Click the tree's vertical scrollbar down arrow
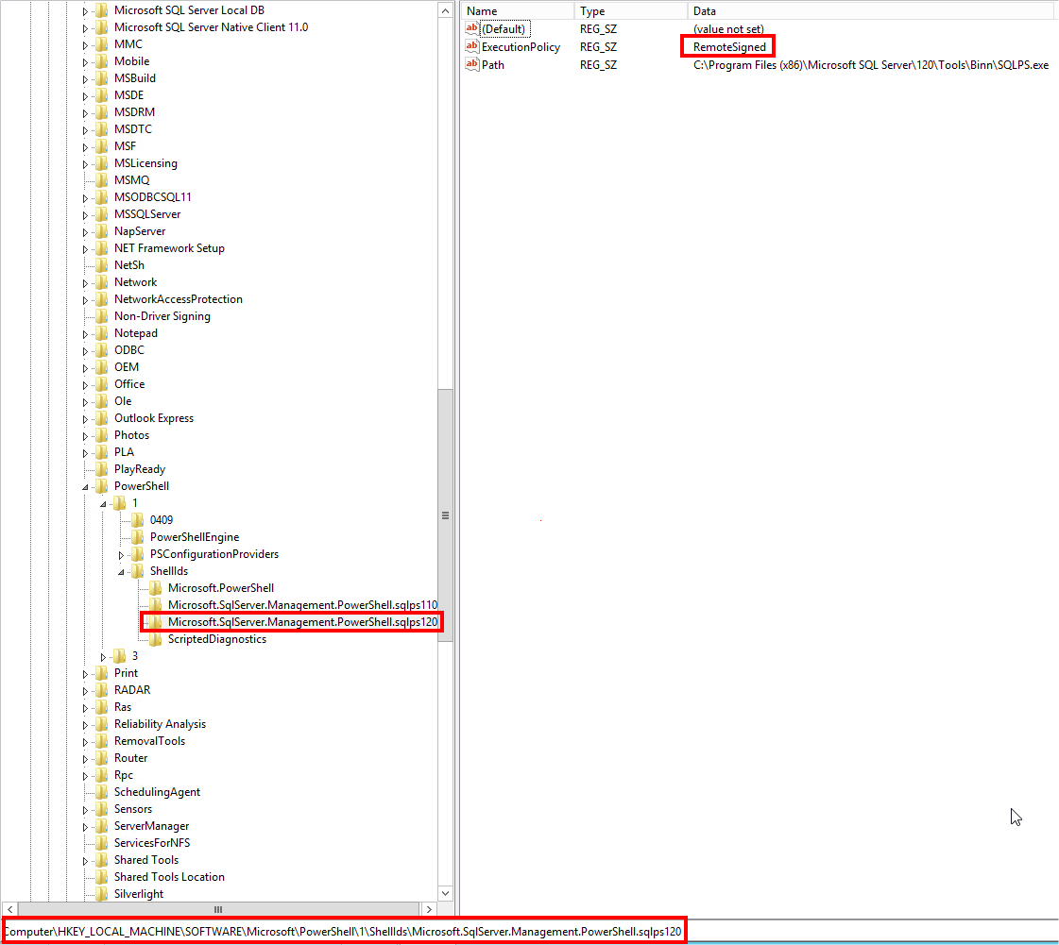This screenshot has height=945, width=1059. (x=445, y=893)
